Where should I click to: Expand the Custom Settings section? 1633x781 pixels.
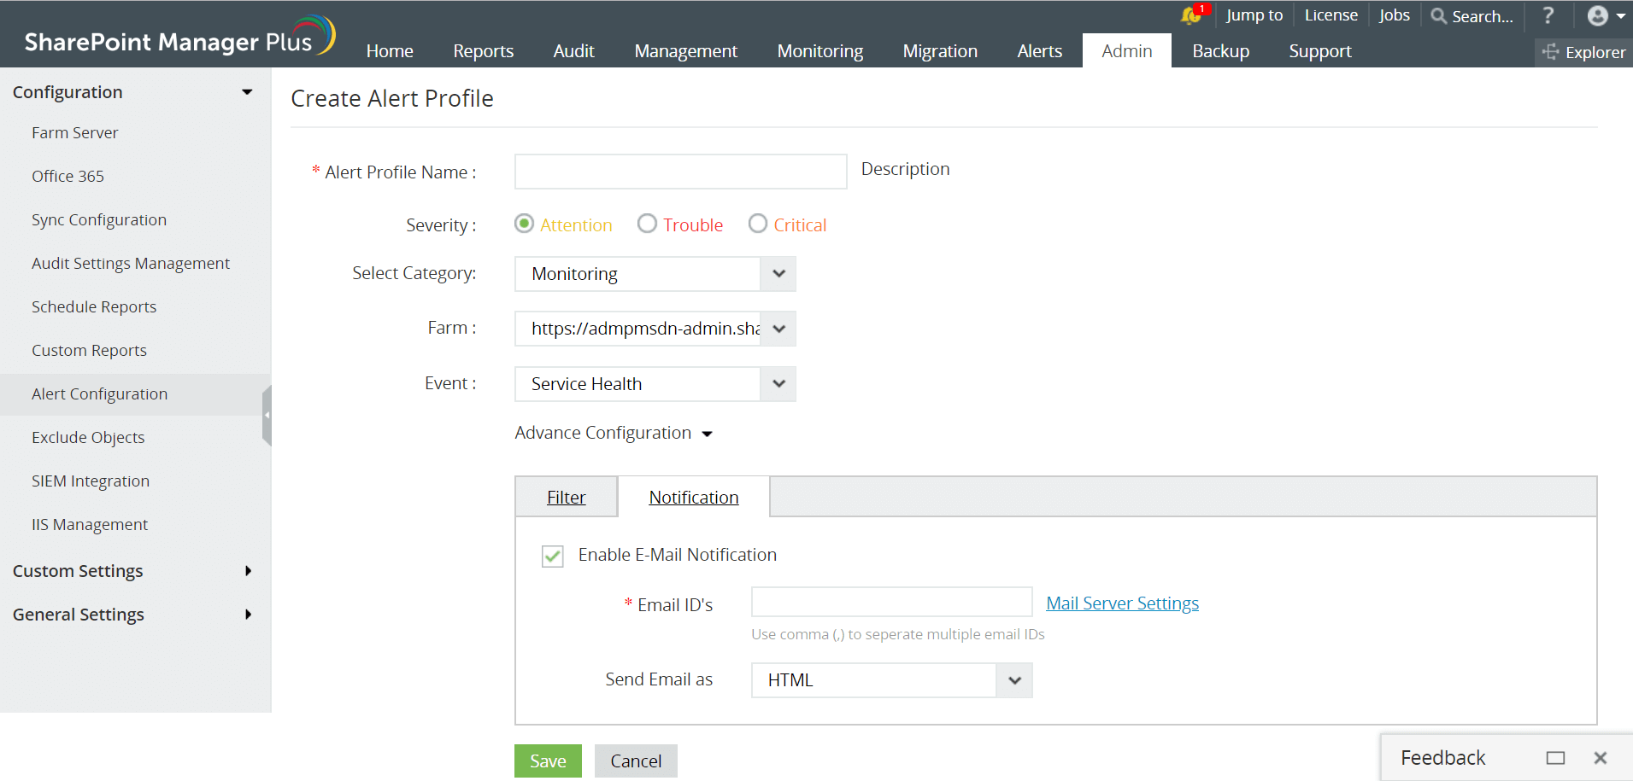pyautogui.click(x=248, y=571)
